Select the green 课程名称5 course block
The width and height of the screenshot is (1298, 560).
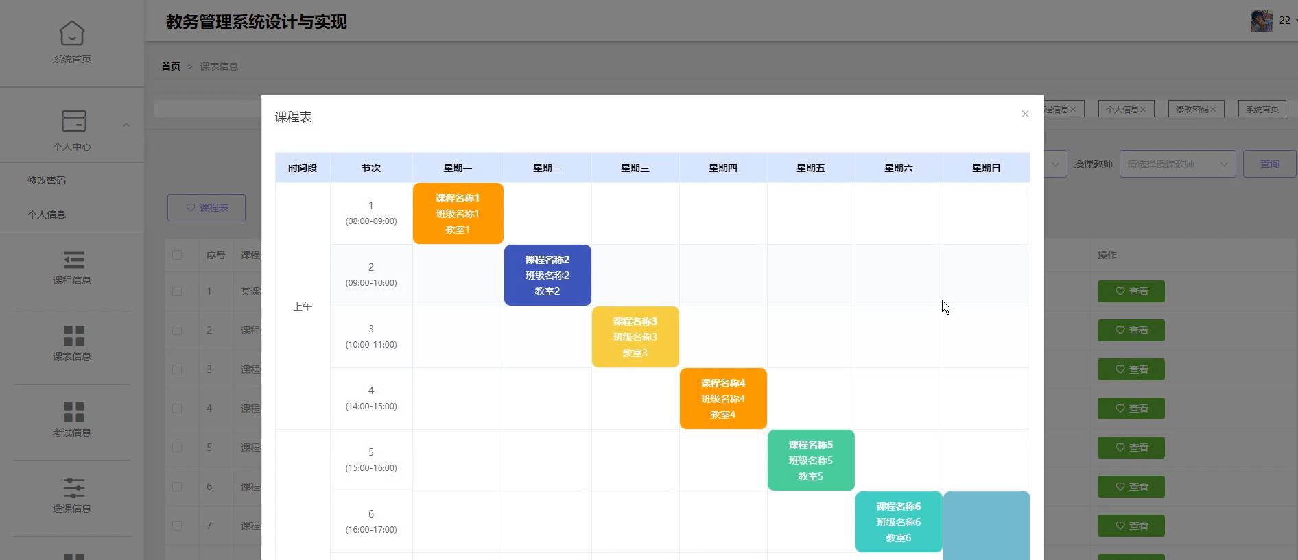[x=811, y=460]
